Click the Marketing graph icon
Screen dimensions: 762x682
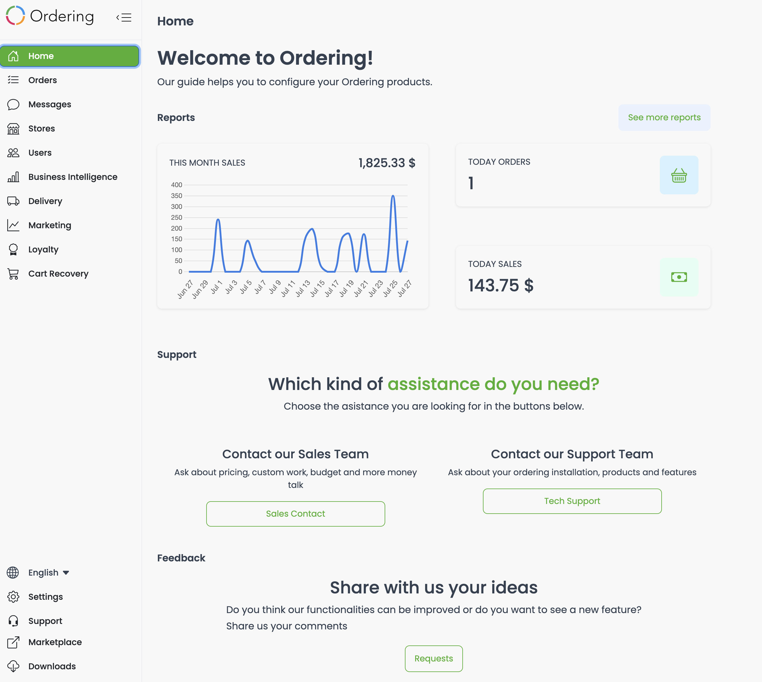[13, 225]
